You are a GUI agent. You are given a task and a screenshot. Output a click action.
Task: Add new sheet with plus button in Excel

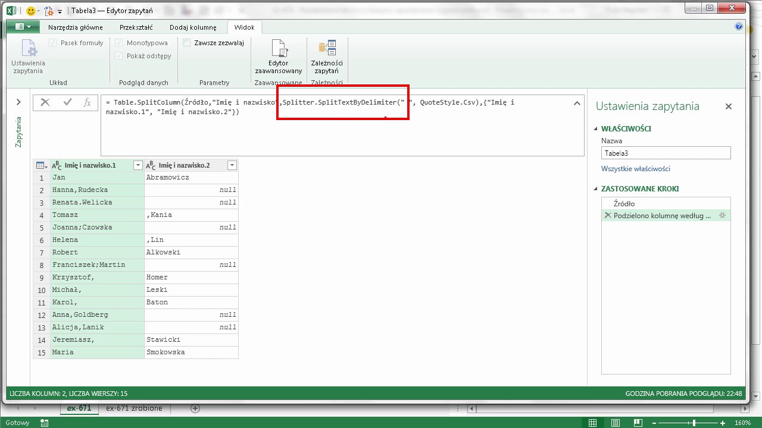click(195, 408)
